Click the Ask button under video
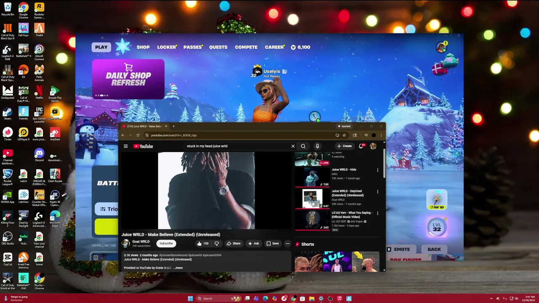The width and height of the screenshot is (539, 303). coord(253,243)
